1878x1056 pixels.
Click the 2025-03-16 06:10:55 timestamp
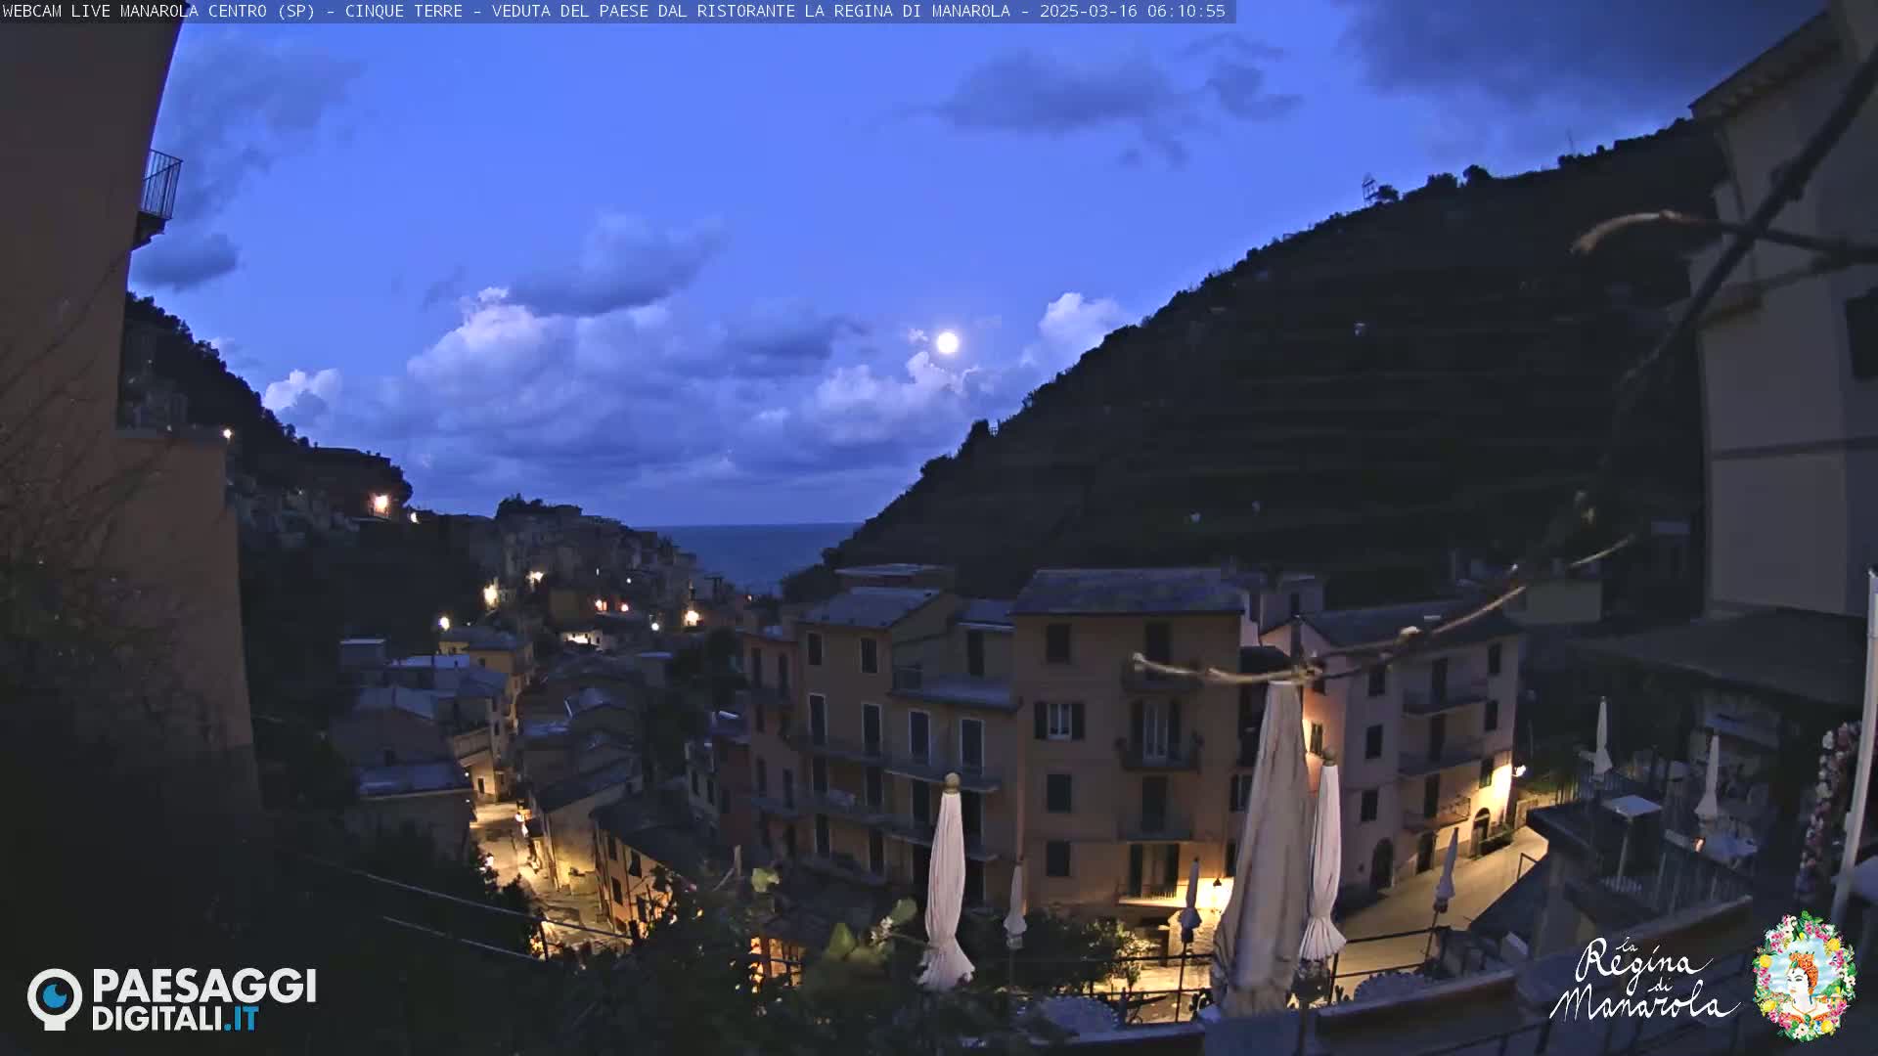(x=1132, y=11)
